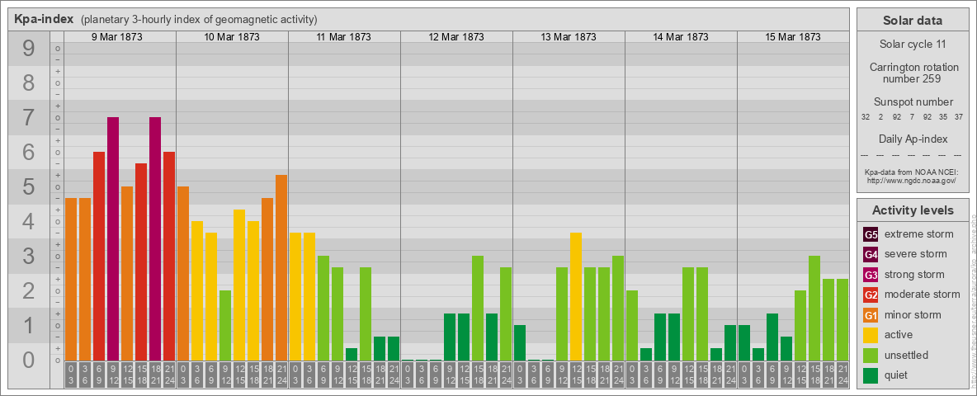The image size is (977, 396).
Task: Click the 13 Mar 0-3h dark green bar
Action: [x=520, y=343]
